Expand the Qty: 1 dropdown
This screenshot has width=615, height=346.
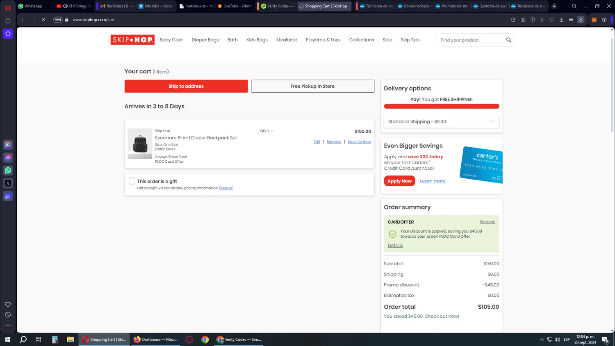(266, 131)
